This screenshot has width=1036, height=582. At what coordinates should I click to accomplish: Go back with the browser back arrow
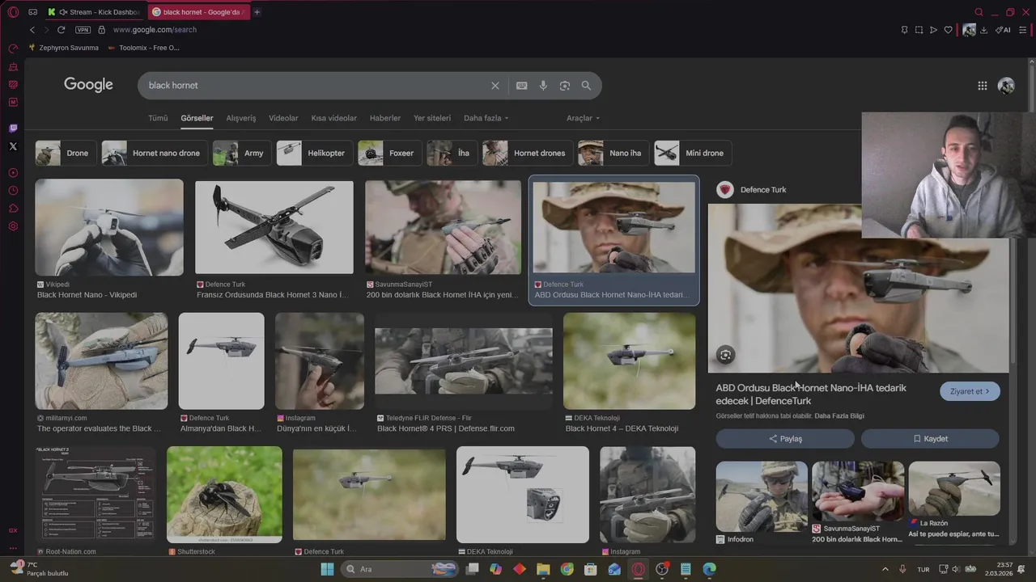pyautogui.click(x=32, y=30)
